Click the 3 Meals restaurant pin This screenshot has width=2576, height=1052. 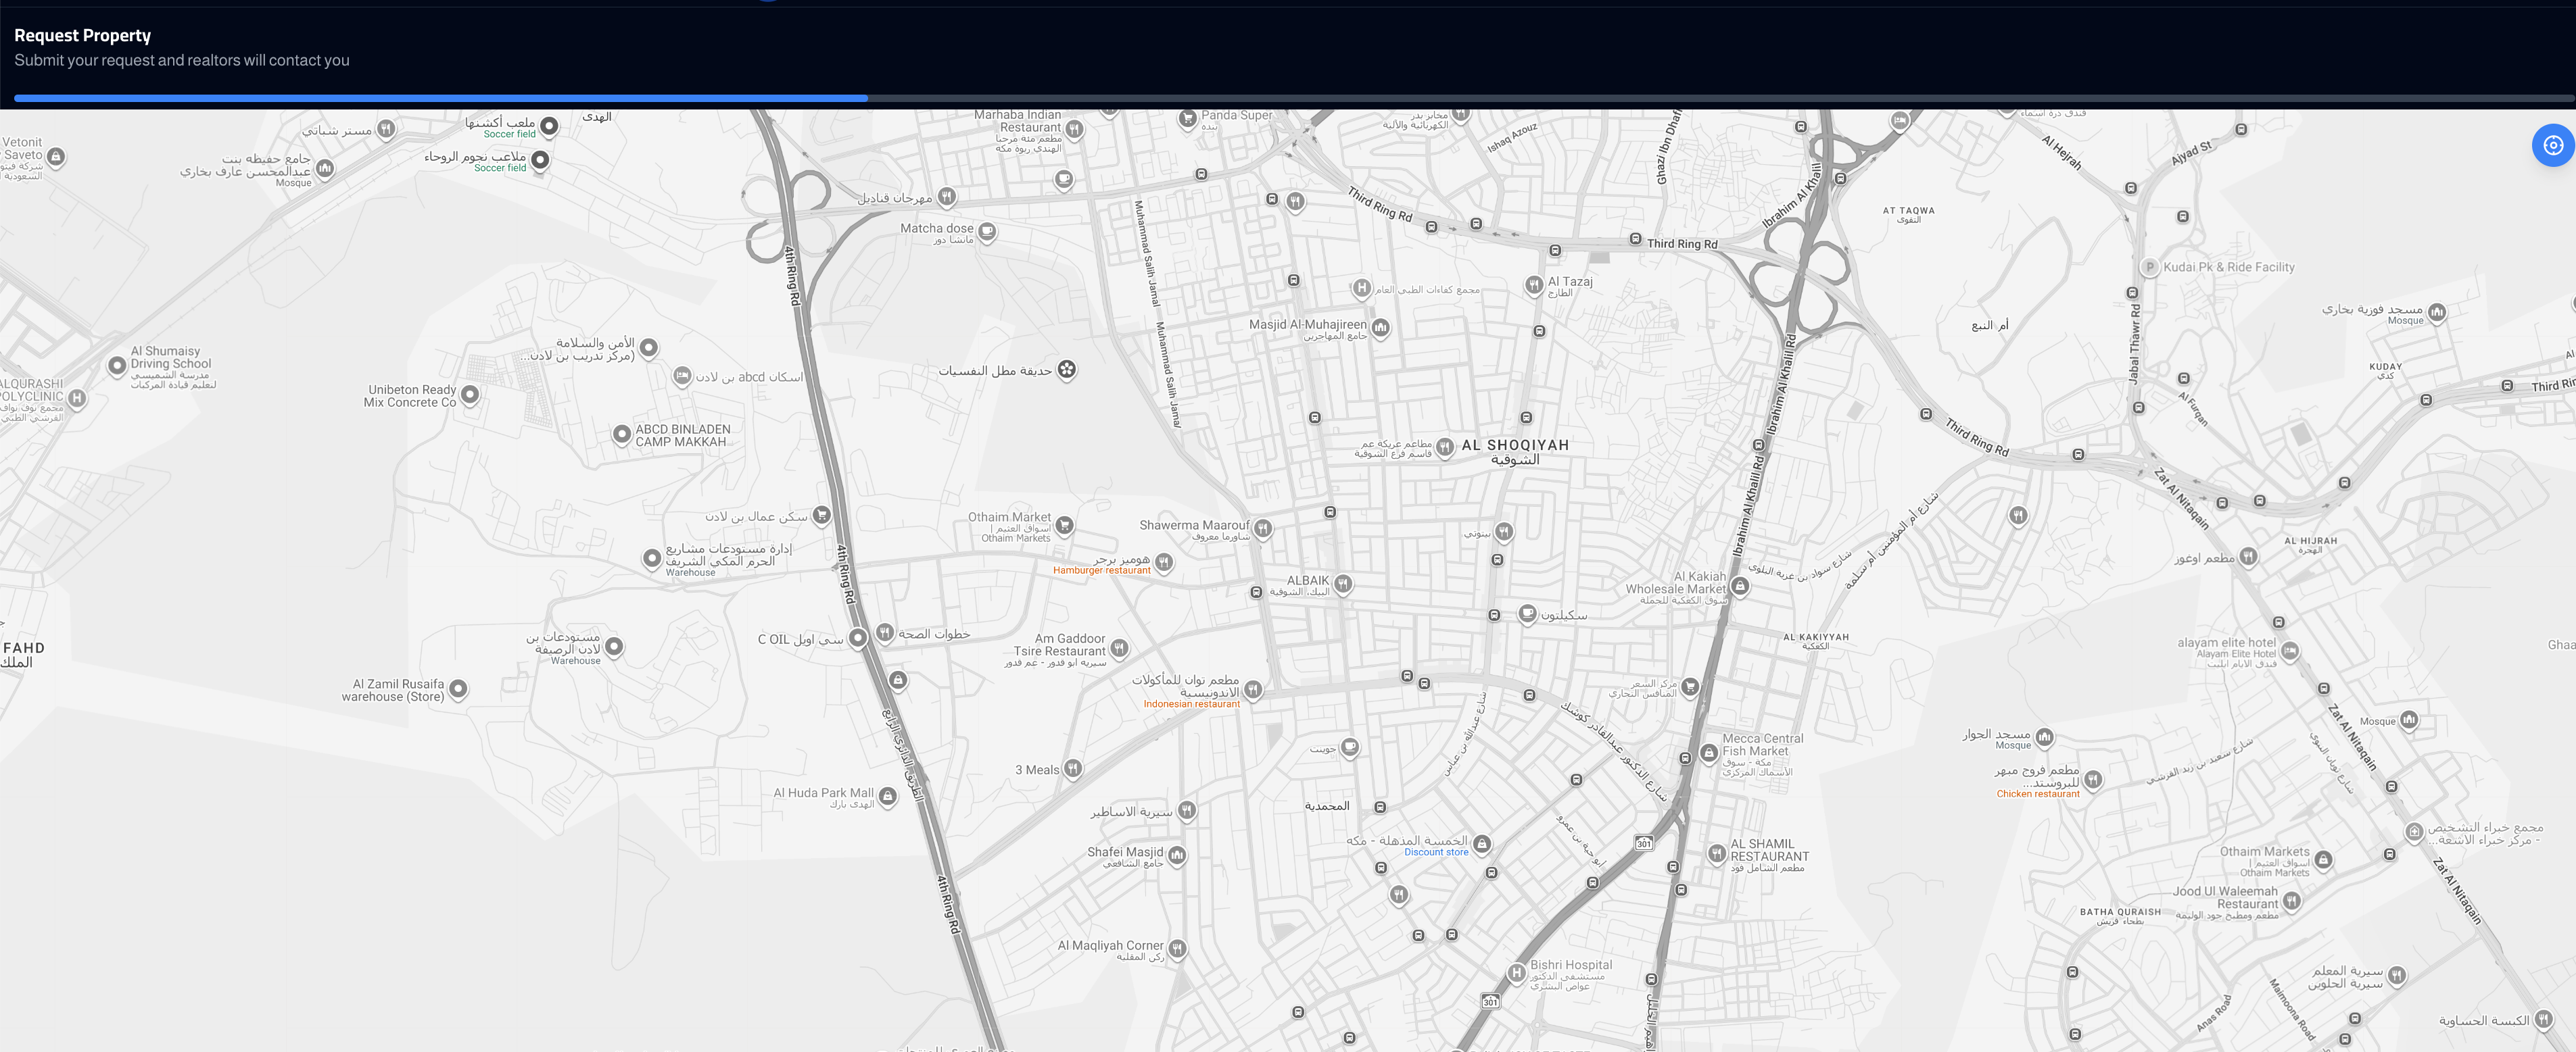1072,768
